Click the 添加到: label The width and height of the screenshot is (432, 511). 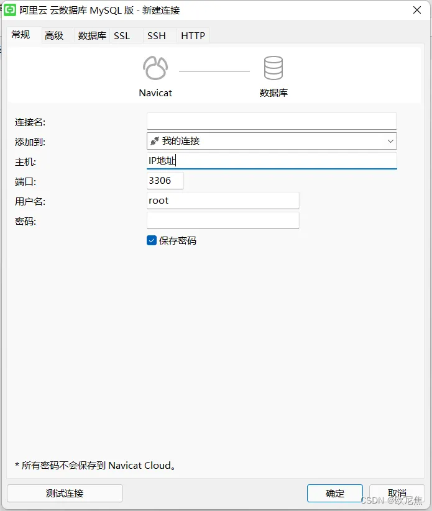pyautogui.click(x=30, y=142)
